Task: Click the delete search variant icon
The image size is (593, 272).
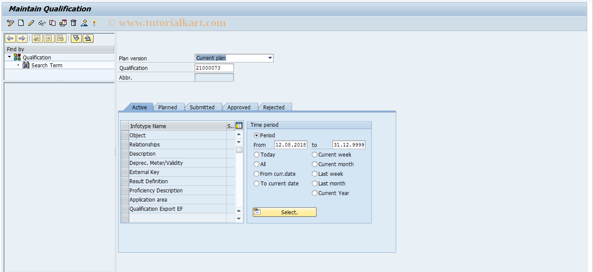Action: pyautogui.click(x=61, y=38)
